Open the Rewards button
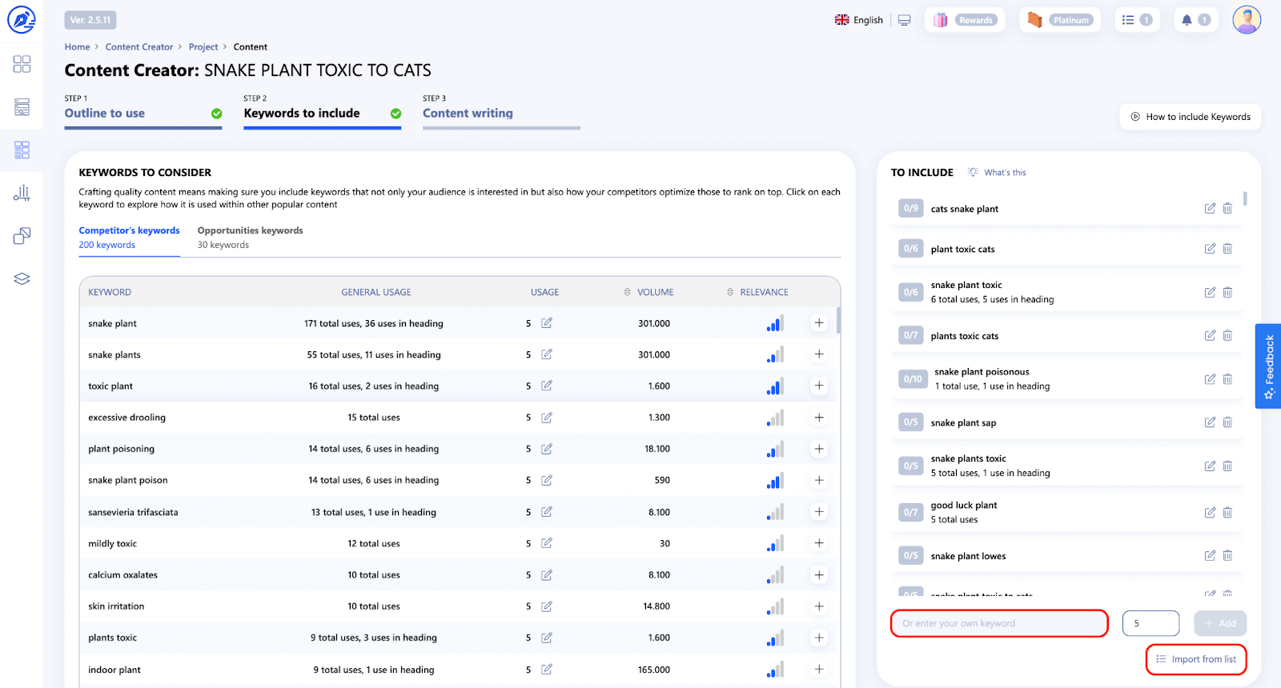Image resolution: width=1281 pixels, height=688 pixels. point(966,20)
